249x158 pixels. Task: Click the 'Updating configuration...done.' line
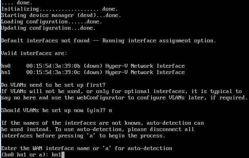[x=48, y=28]
